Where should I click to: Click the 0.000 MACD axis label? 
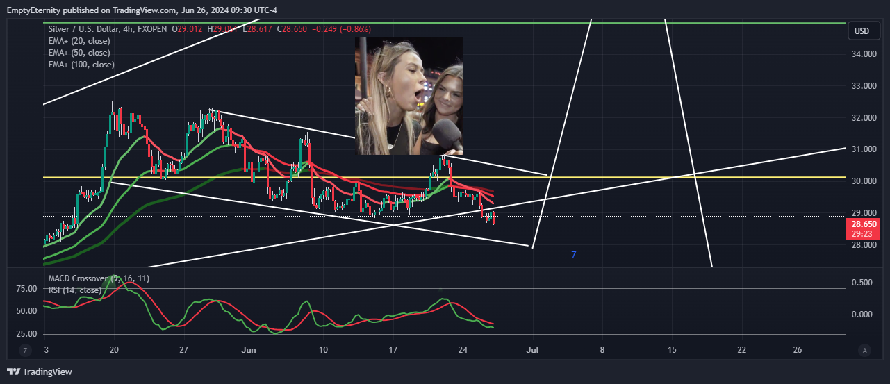862,315
